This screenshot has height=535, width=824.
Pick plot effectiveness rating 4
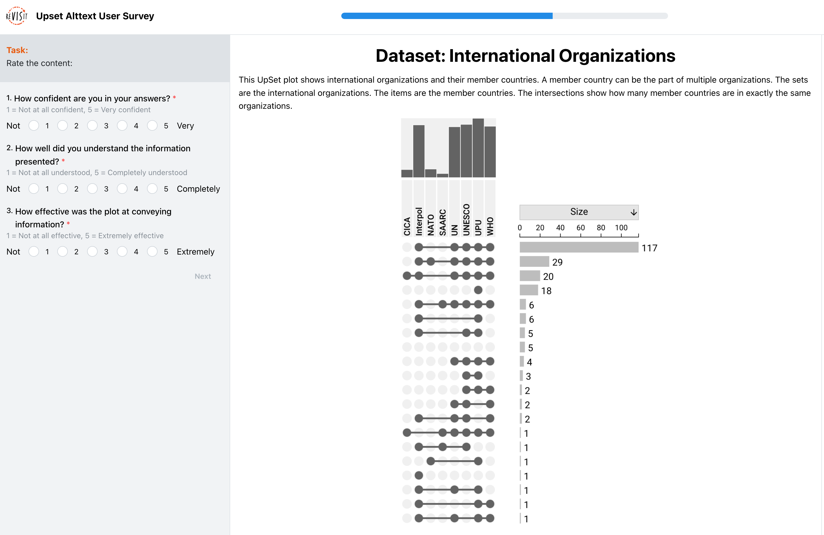pyautogui.click(x=122, y=252)
